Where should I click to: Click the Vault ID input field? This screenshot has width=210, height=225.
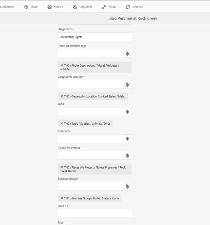pos(95,214)
